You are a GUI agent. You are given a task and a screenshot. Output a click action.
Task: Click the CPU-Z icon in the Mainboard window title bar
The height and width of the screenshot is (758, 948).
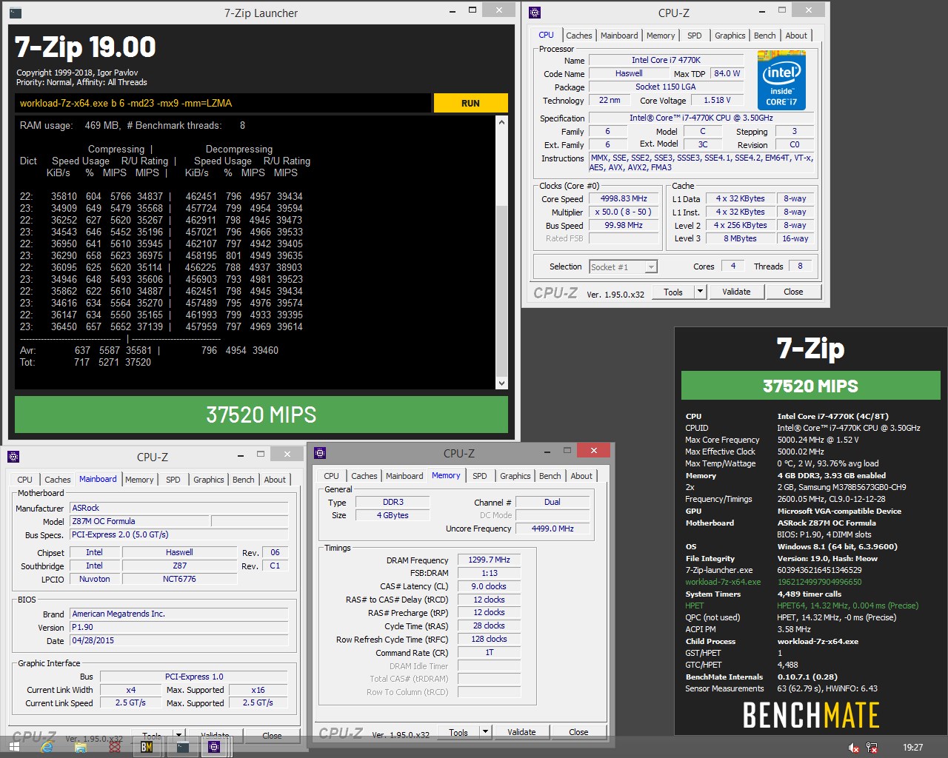coord(13,457)
